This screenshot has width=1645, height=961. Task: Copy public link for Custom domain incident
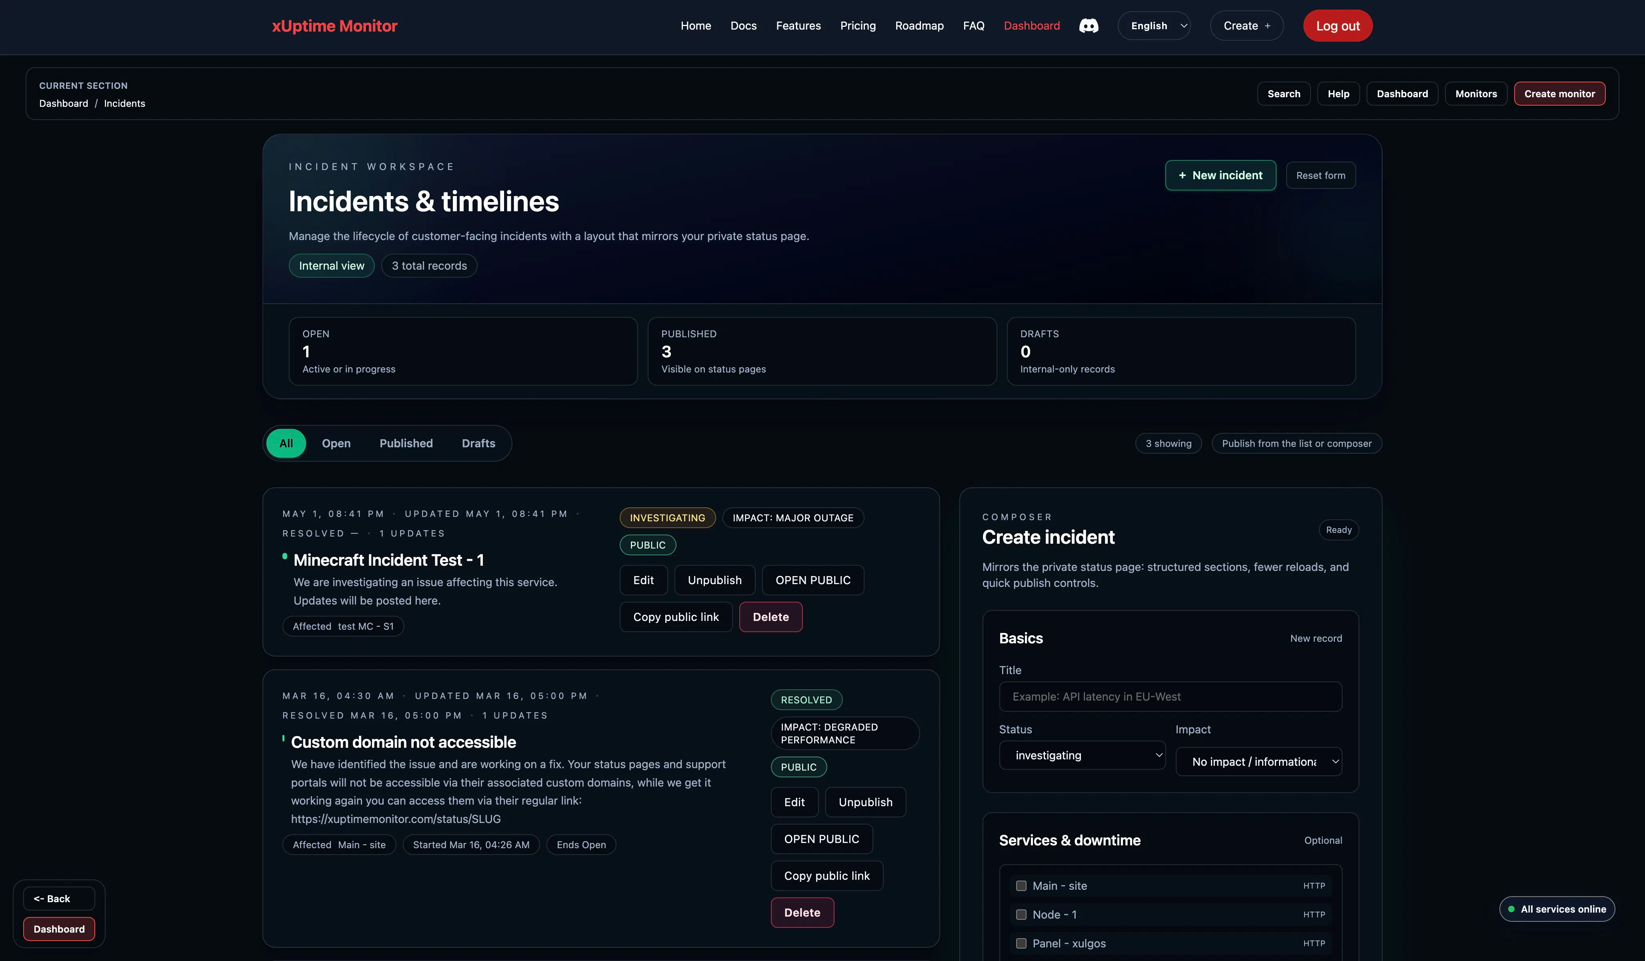(x=827, y=875)
